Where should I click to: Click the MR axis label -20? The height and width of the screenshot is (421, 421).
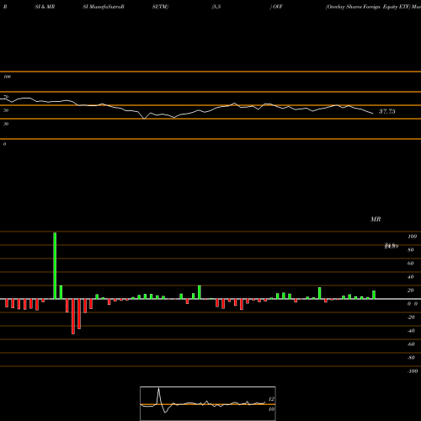coord(411,317)
